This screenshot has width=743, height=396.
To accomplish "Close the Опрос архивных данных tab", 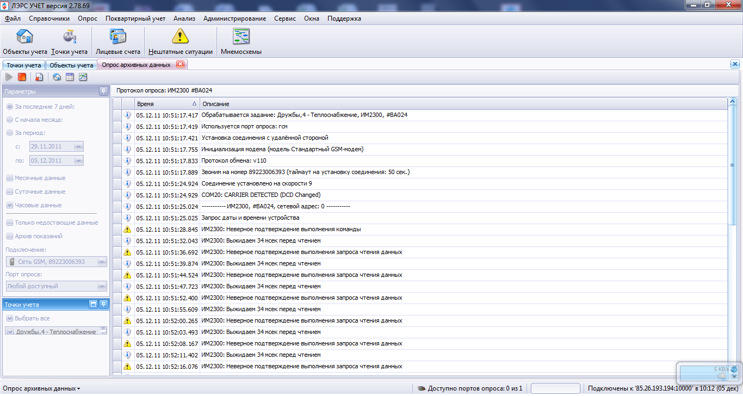I will coord(180,65).
